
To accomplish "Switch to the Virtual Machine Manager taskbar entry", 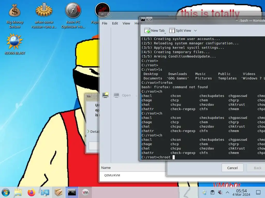I will tap(85, 192).
